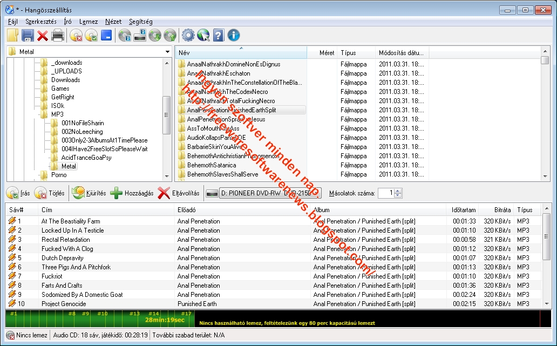The image size is (557, 346).
Task: Sort the file list by the Módosítás dátuma column
Action: [x=402, y=52]
